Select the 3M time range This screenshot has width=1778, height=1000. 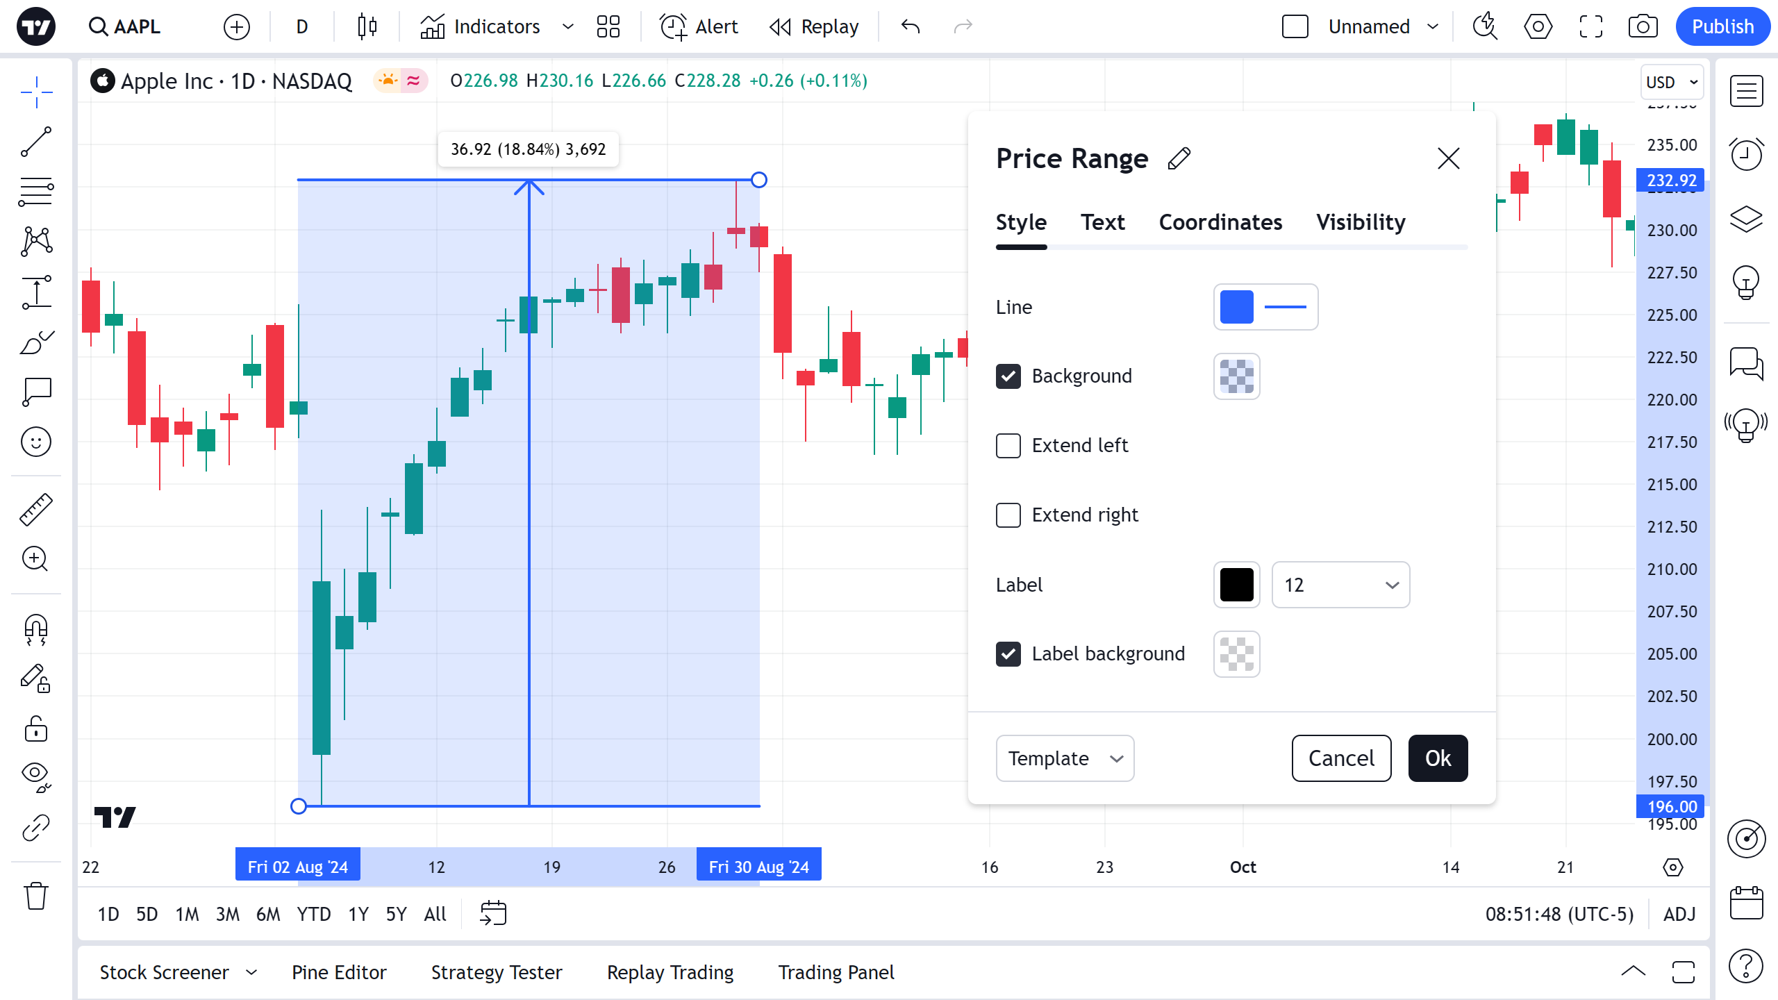click(227, 914)
